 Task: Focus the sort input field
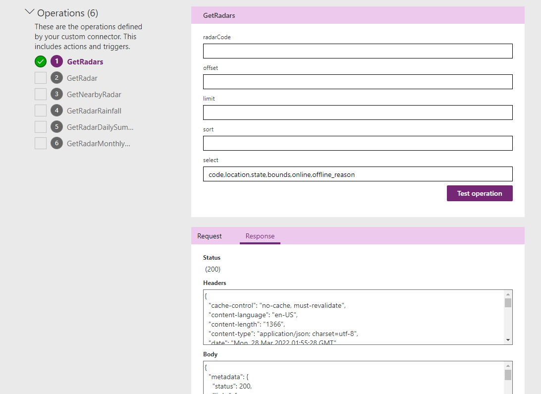pyautogui.click(x=358, y=143)
